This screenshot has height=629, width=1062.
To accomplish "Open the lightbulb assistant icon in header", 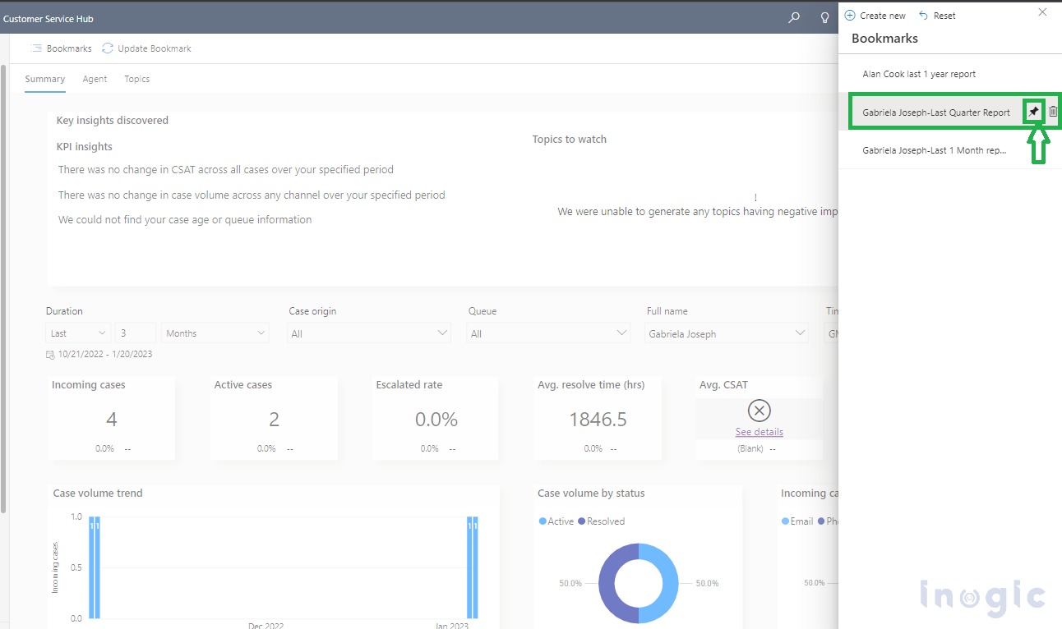I will tap(824, 17).
